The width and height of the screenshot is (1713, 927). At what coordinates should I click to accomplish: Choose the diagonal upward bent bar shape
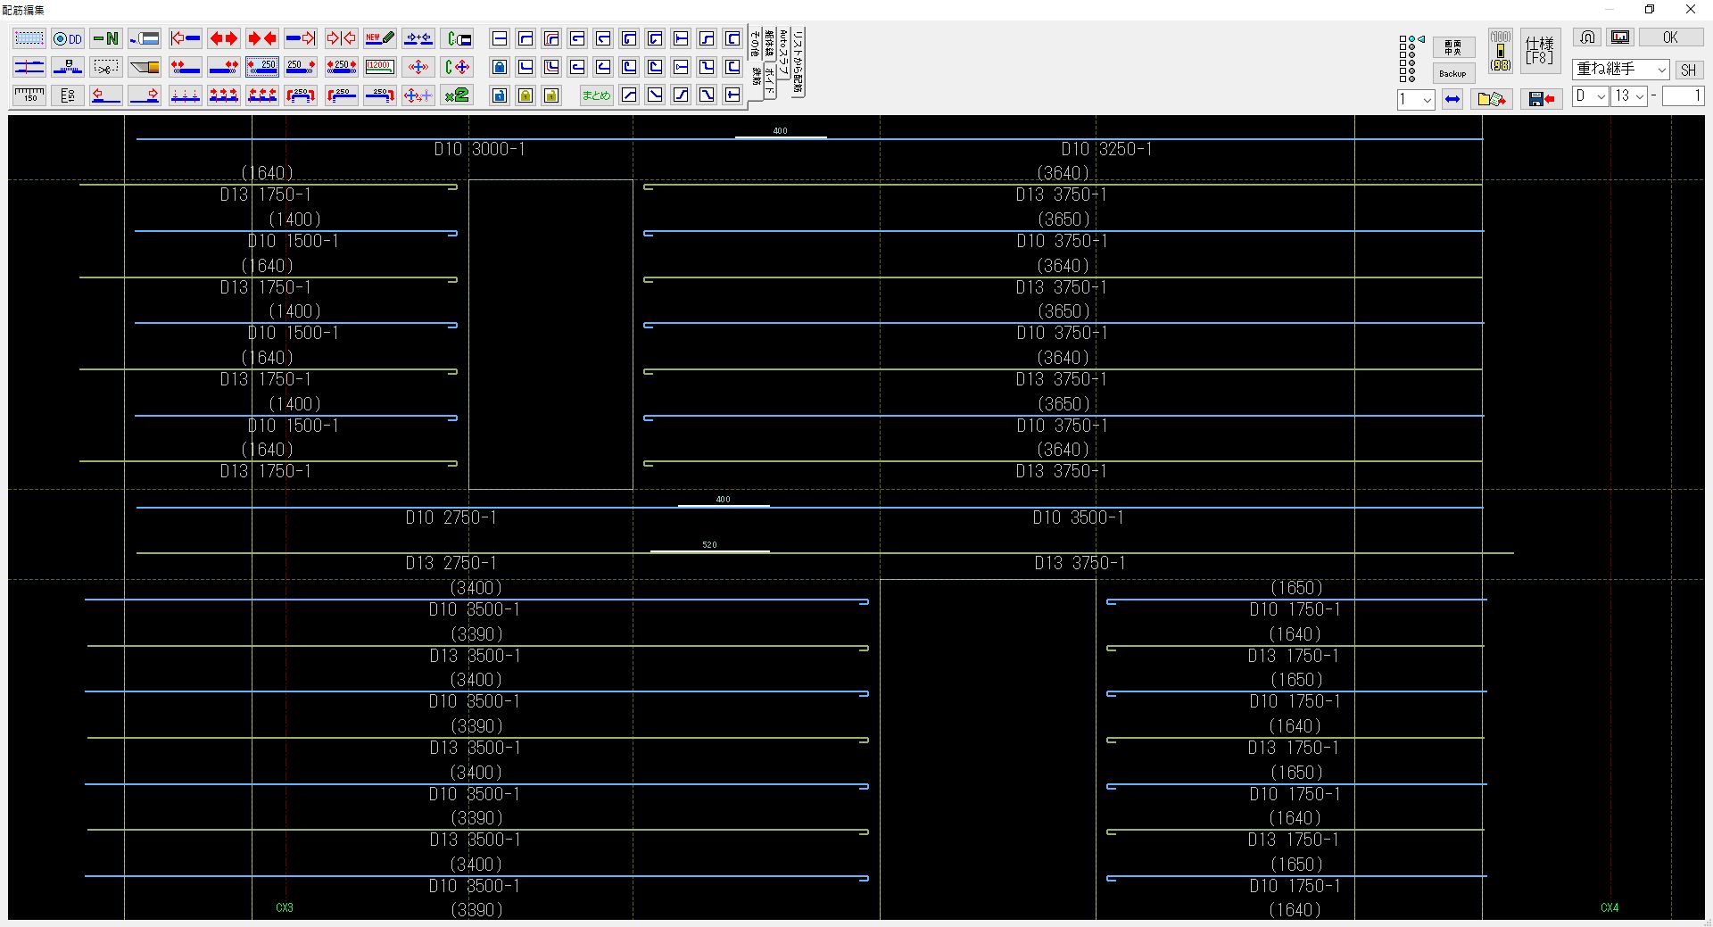pos(629,95)
